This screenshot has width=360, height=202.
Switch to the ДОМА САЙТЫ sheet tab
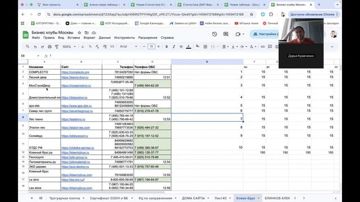pyautogui.click(x=193, y=198)
